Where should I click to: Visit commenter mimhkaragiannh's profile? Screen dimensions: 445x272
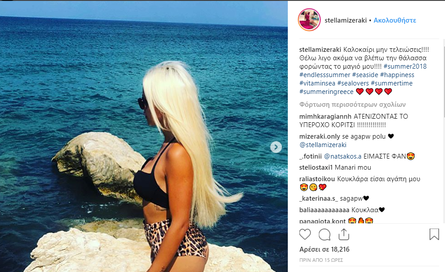325,117
